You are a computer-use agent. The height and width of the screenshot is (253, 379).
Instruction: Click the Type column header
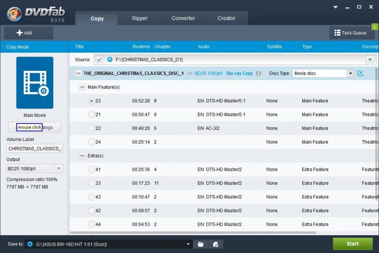[x=307, y=47]
